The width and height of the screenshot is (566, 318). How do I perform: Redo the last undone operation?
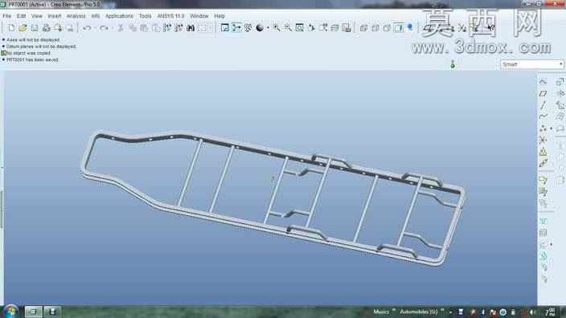(x=104, y=28)
